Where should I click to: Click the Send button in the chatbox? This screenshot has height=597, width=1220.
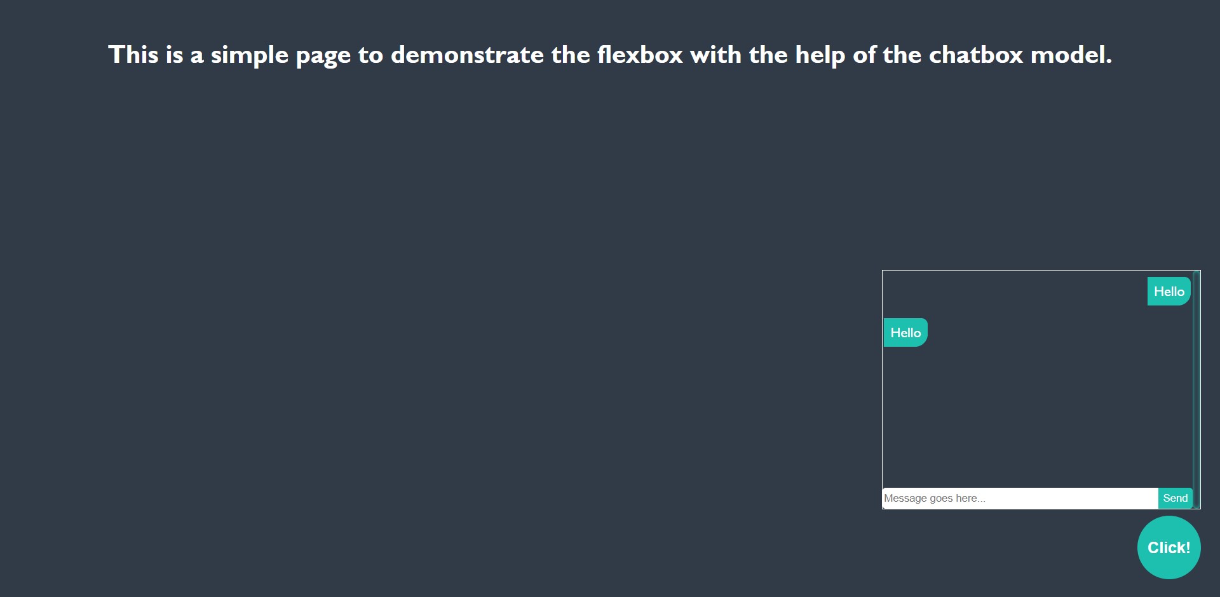coord(1175,499)
